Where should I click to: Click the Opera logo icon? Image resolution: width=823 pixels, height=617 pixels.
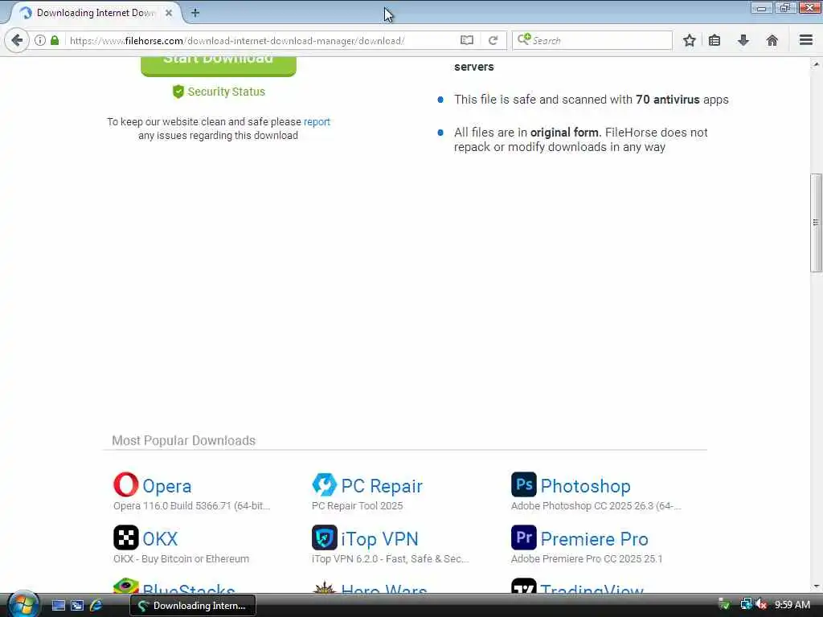click(126, 484)
